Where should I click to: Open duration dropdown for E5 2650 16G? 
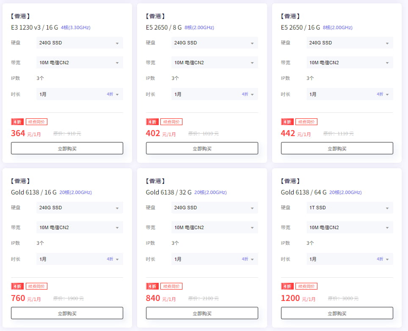(x=350, y=94)
